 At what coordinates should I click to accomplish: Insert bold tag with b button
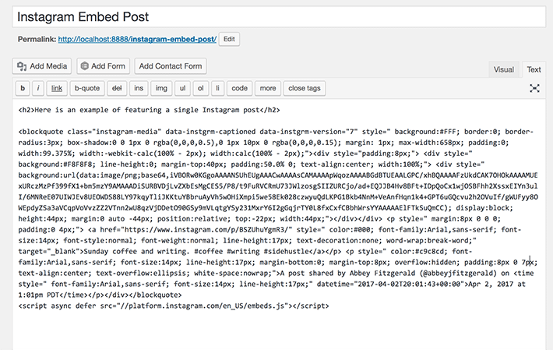point(23,88)
